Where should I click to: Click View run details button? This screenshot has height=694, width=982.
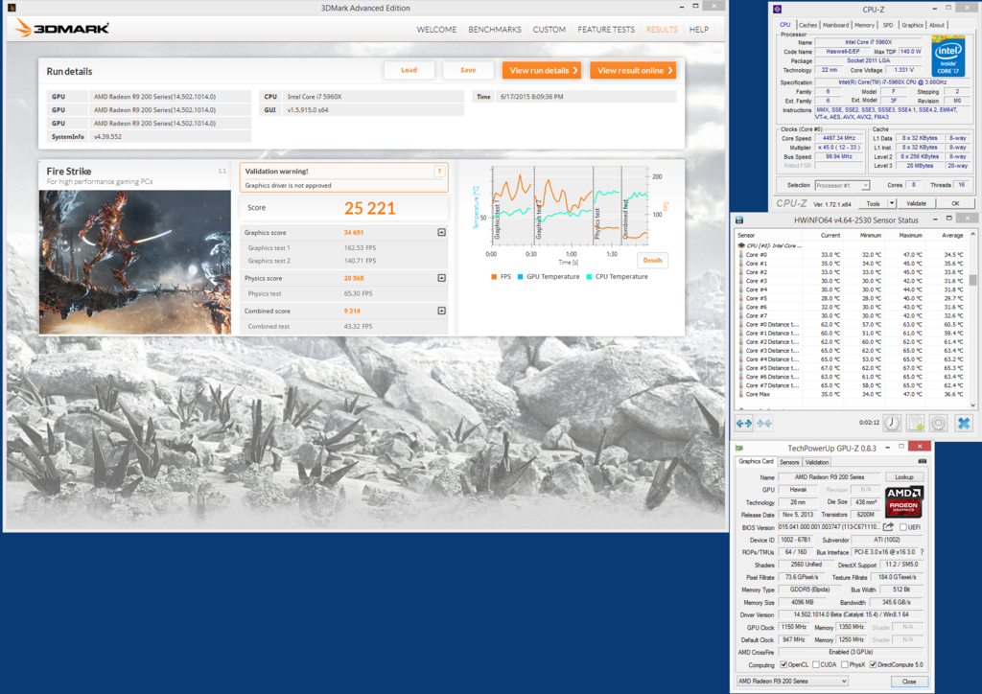(542, 70)
